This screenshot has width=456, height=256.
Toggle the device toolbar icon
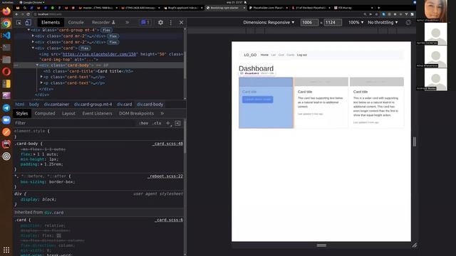tap(28, 22)
